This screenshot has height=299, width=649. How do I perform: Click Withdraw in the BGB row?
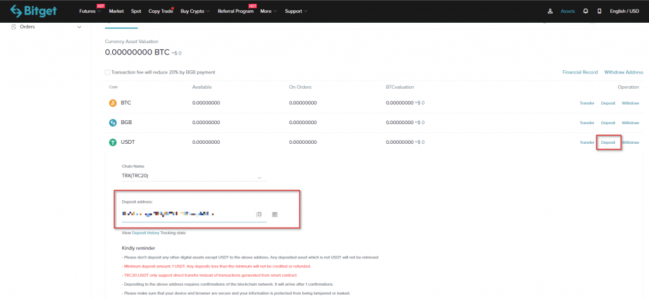[x=631, y=123]
